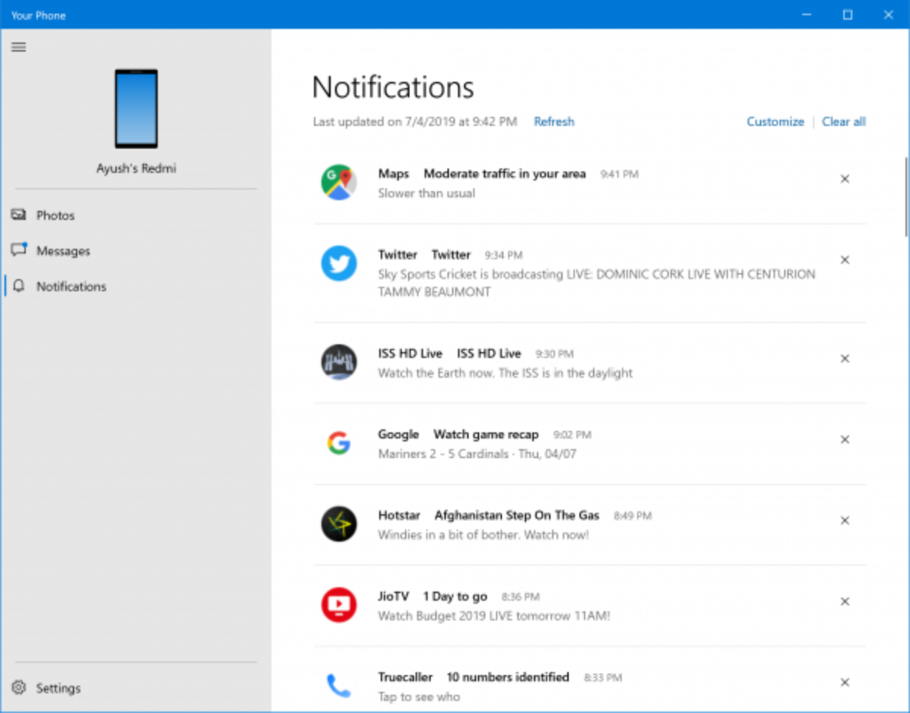This screenshot has height=713, width=910.
Task: Click the Twitter bird icon
Action: click(339, 263)
